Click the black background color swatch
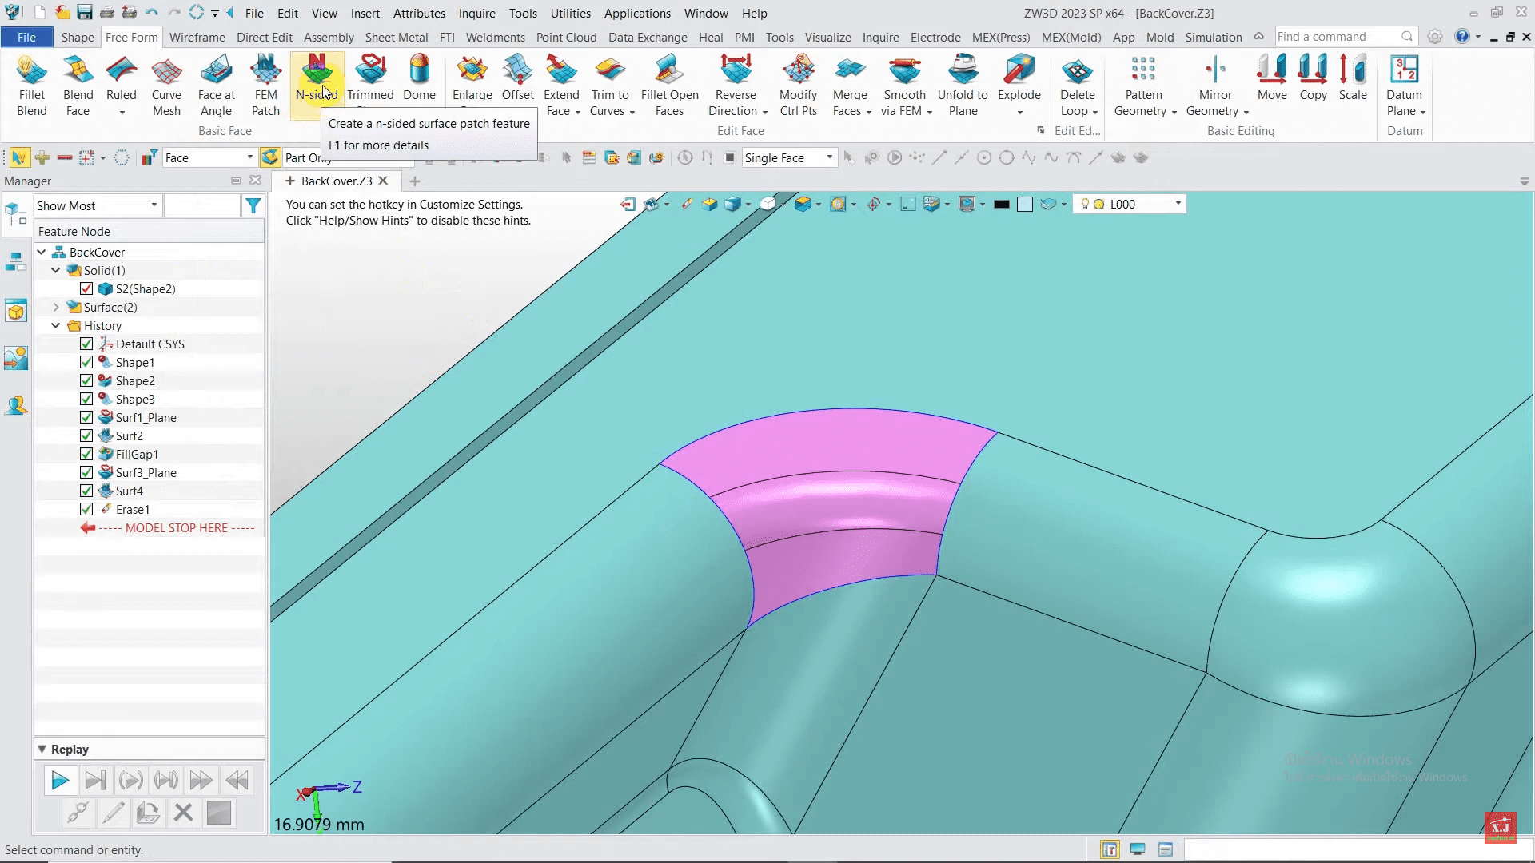The width and height of the screenshot is (1535, 863). click(1001, 205)
